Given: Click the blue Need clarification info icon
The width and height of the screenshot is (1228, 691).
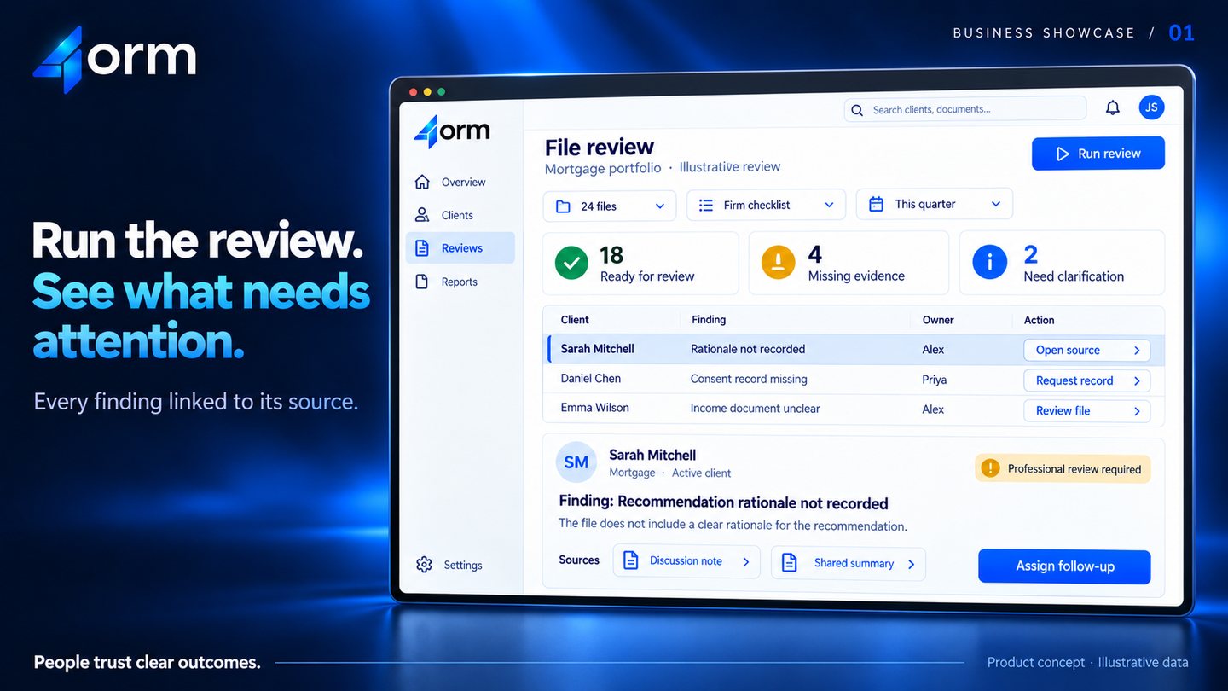Looking at the screenshot, I should pyautogui.click(x=989, y=263).
